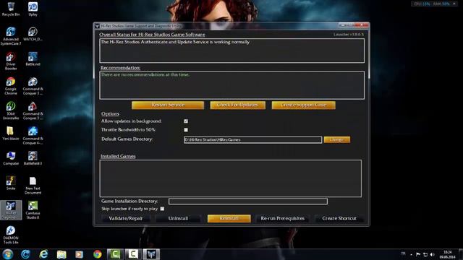This screenshot has width=463, height=260.
Task: Launch the media player taskbar icon
Action: 79,254
